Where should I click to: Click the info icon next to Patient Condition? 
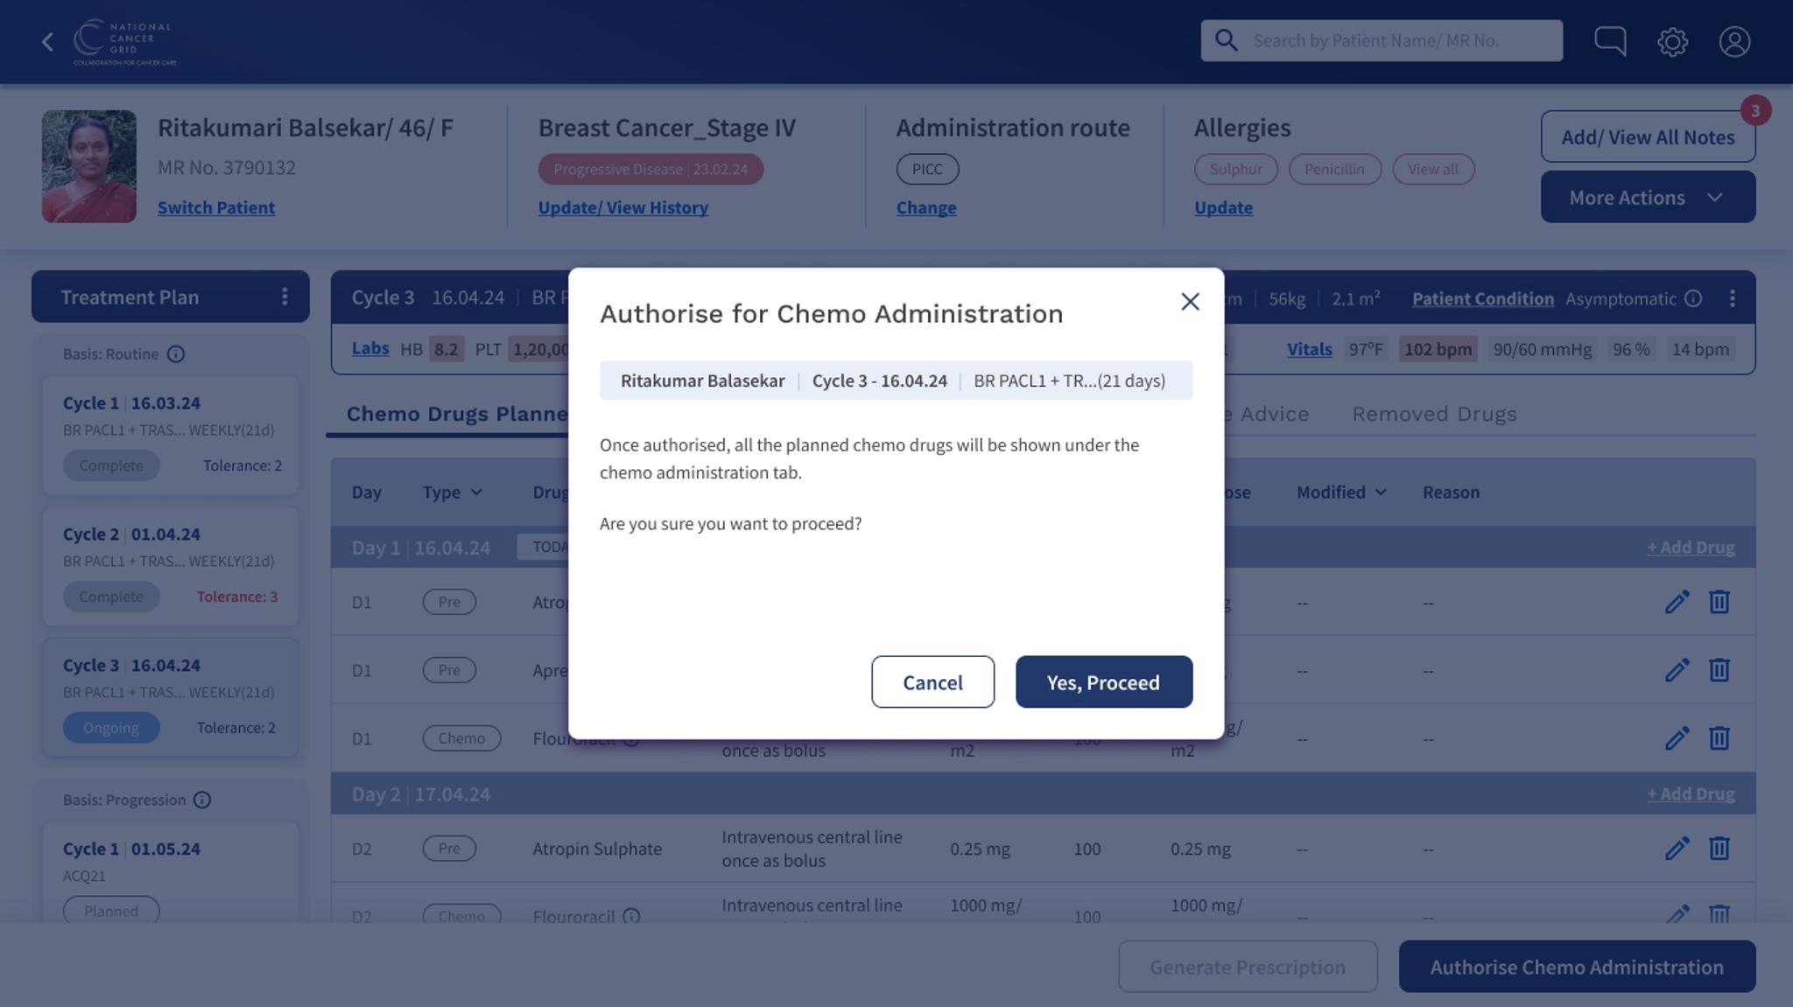point(1691,298)
